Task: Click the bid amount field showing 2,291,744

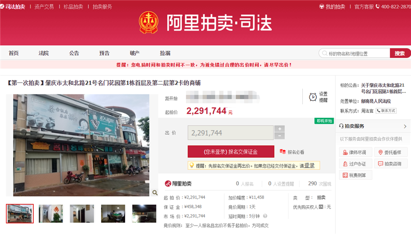Action: 231,133
